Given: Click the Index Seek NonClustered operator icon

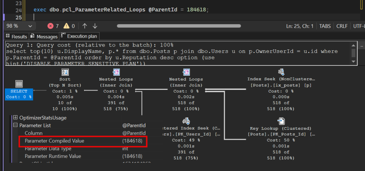Looking at the screenshot, I should 282,72.
